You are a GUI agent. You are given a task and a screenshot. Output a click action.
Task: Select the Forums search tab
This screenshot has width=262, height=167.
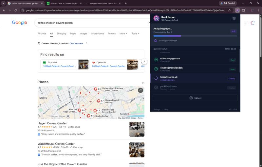point(112,33)
